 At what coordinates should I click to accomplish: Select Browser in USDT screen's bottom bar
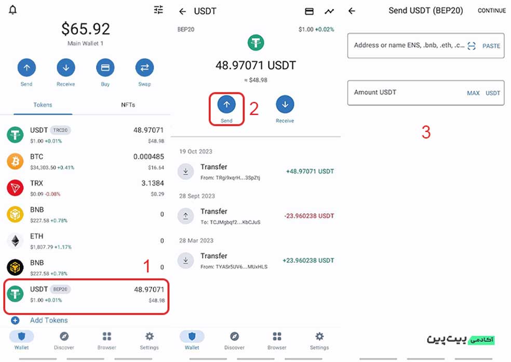pyautogui.click(x=277, y=340)
